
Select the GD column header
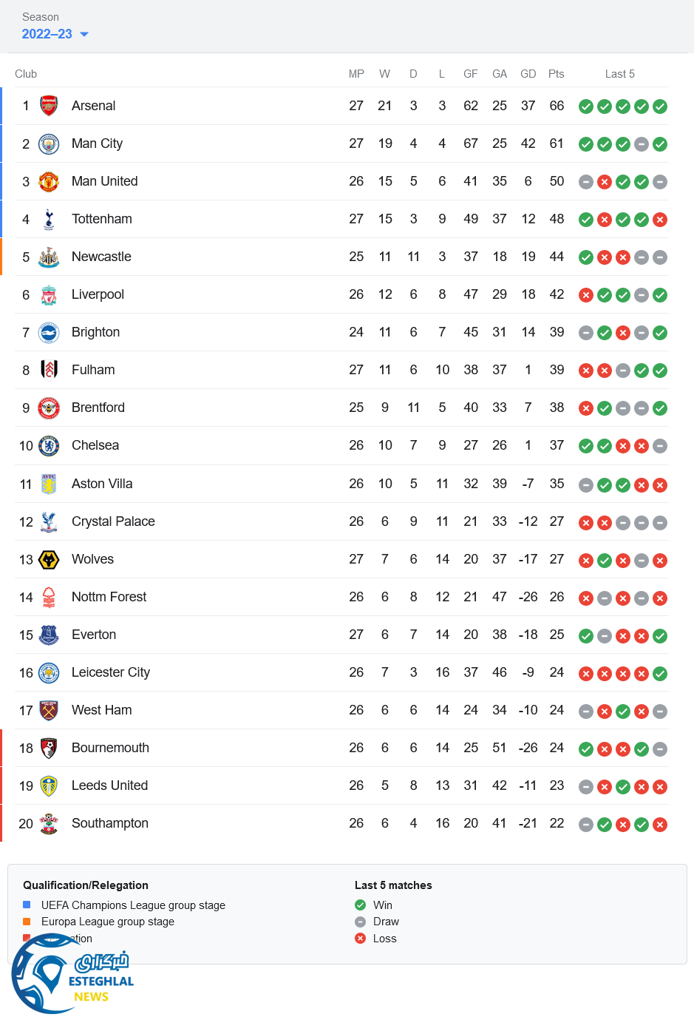(x=528, y=74)
